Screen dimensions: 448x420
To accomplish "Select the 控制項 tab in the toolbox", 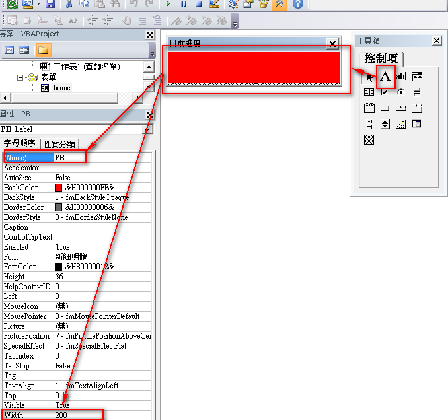I will coord(381,59).
